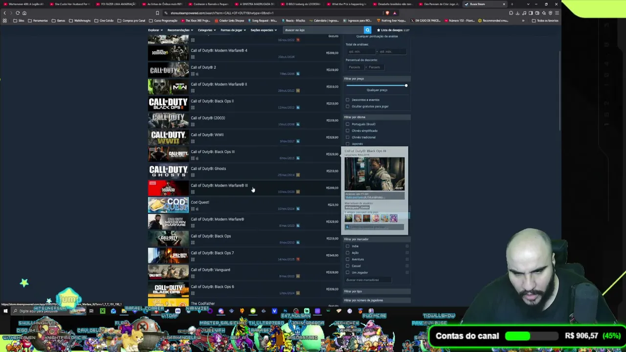Click the Brave shield icon in address bar
Image resolution: width=626 pixels, height=352 pixels.
coord(388,13)
